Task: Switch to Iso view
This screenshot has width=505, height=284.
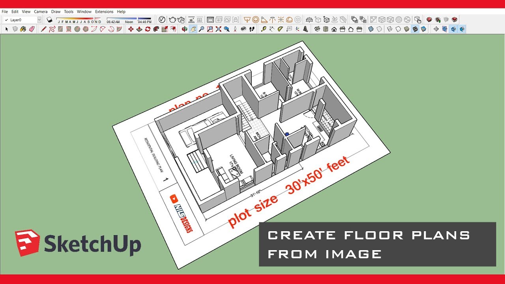Action: [x=317, y=29]
